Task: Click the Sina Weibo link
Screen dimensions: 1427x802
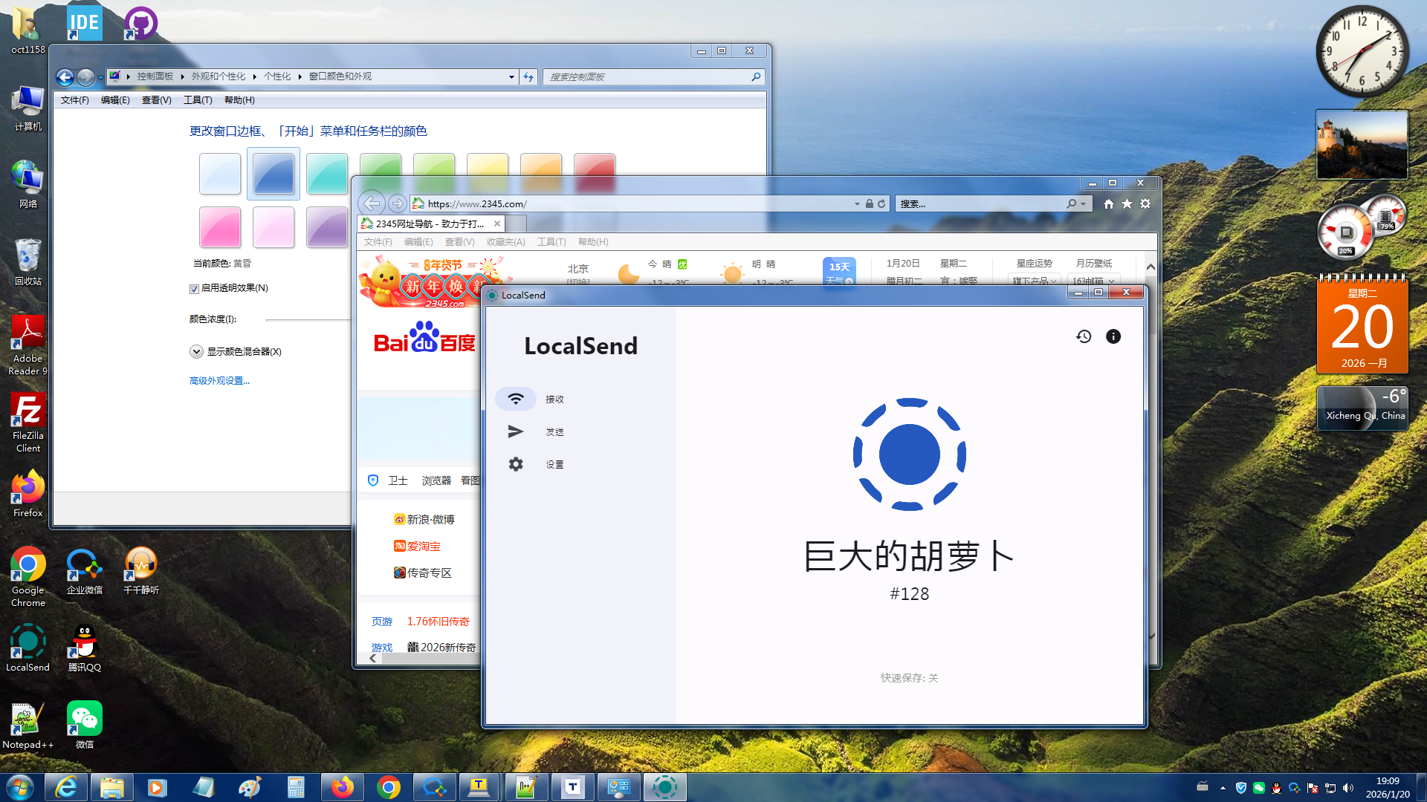Action: pyautogui.click(x=430, y=519)
